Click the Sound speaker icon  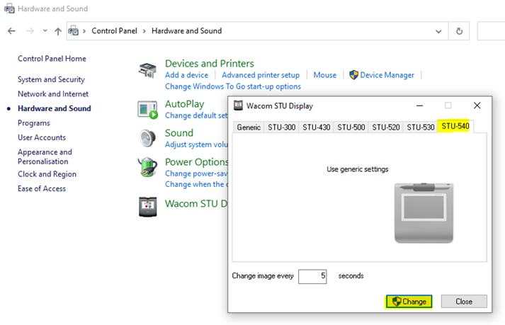147,138
